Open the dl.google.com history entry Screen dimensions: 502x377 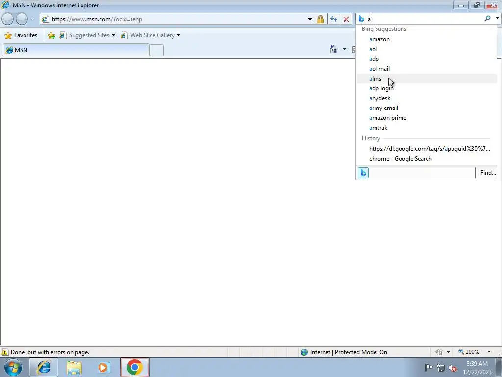point(427,149)
